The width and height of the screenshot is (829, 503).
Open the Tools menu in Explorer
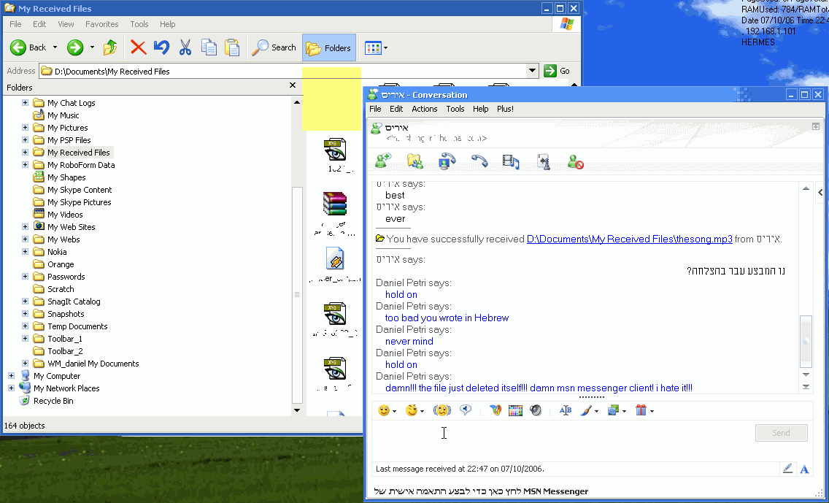(139, 24)
